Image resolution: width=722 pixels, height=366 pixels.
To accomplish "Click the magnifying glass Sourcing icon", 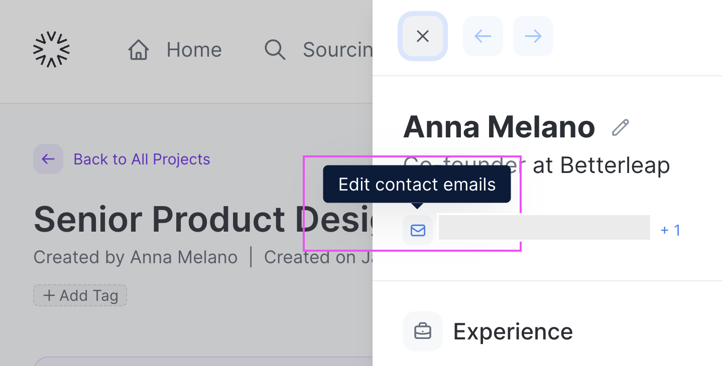I will (275, 50).
